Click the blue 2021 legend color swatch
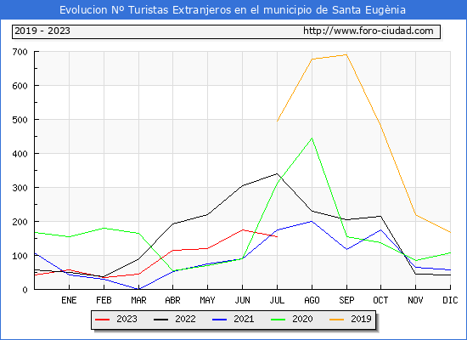The image size is (467, 340). pos(220,320)
